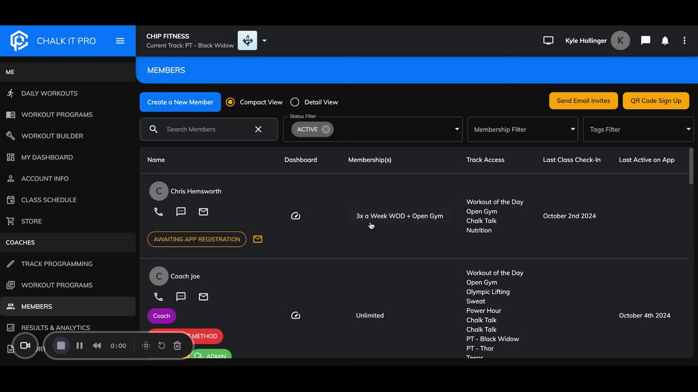
Task: Clear the member search with X
Action: 258,129
